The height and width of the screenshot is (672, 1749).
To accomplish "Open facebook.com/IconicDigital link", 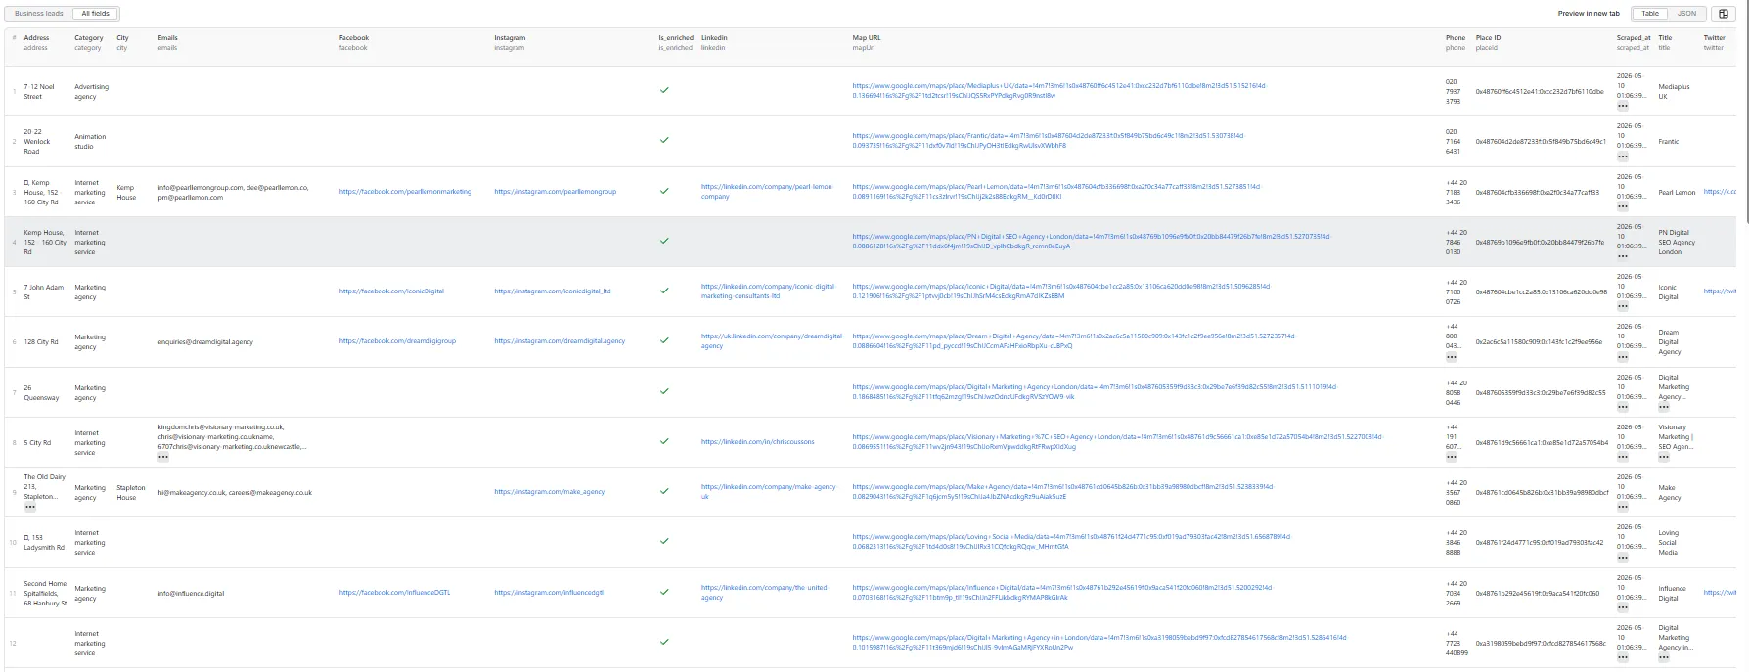I will pyautogui.click(x=391, y=291).
